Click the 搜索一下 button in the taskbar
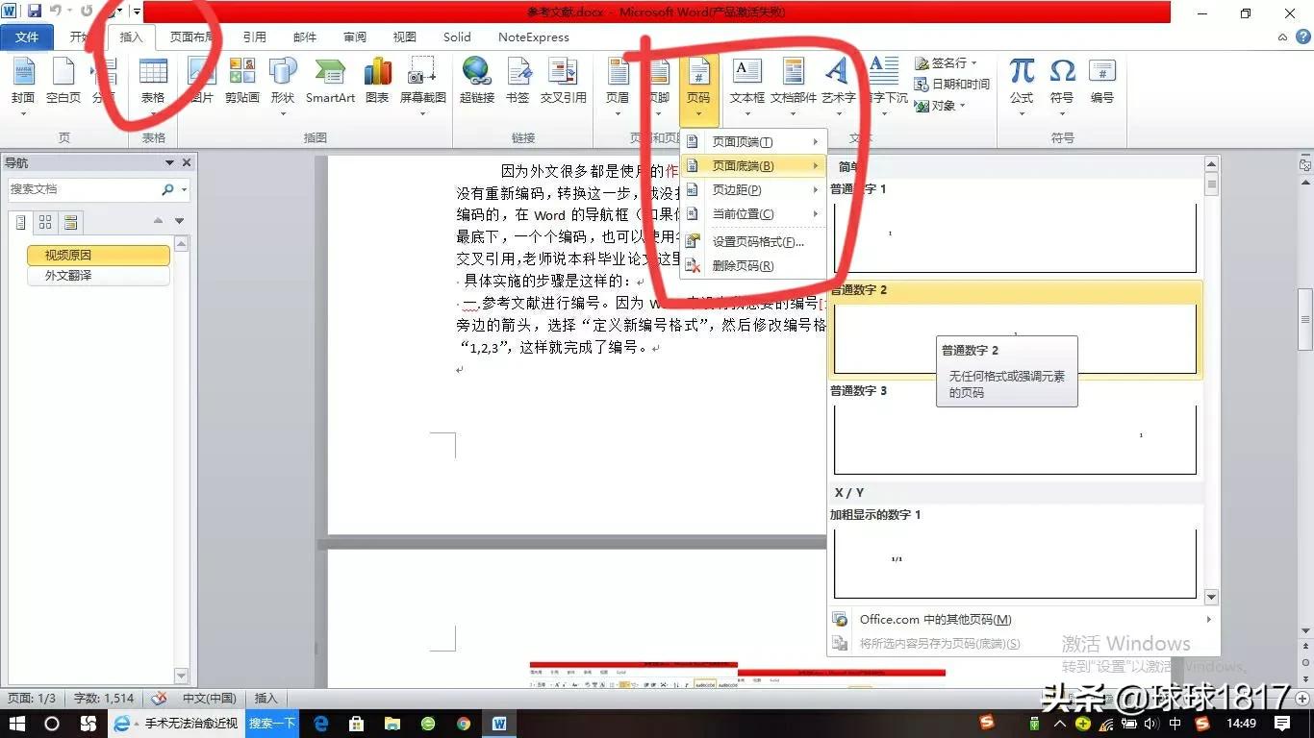This screenshot has width=1314, height=738. [x=271, y=723]
